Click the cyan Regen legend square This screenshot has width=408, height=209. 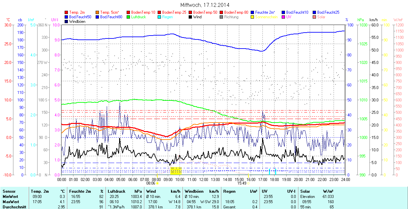160,17
